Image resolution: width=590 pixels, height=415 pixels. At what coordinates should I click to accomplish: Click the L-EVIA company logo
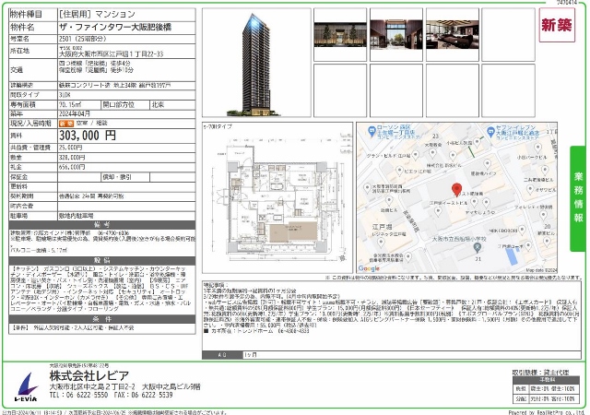pos(26,386)
